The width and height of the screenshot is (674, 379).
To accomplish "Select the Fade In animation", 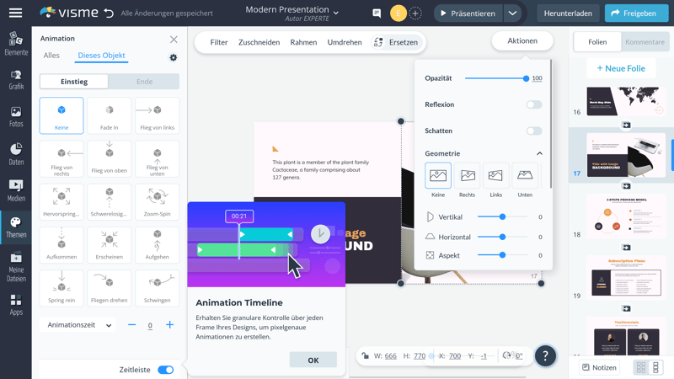I will 109,115.
